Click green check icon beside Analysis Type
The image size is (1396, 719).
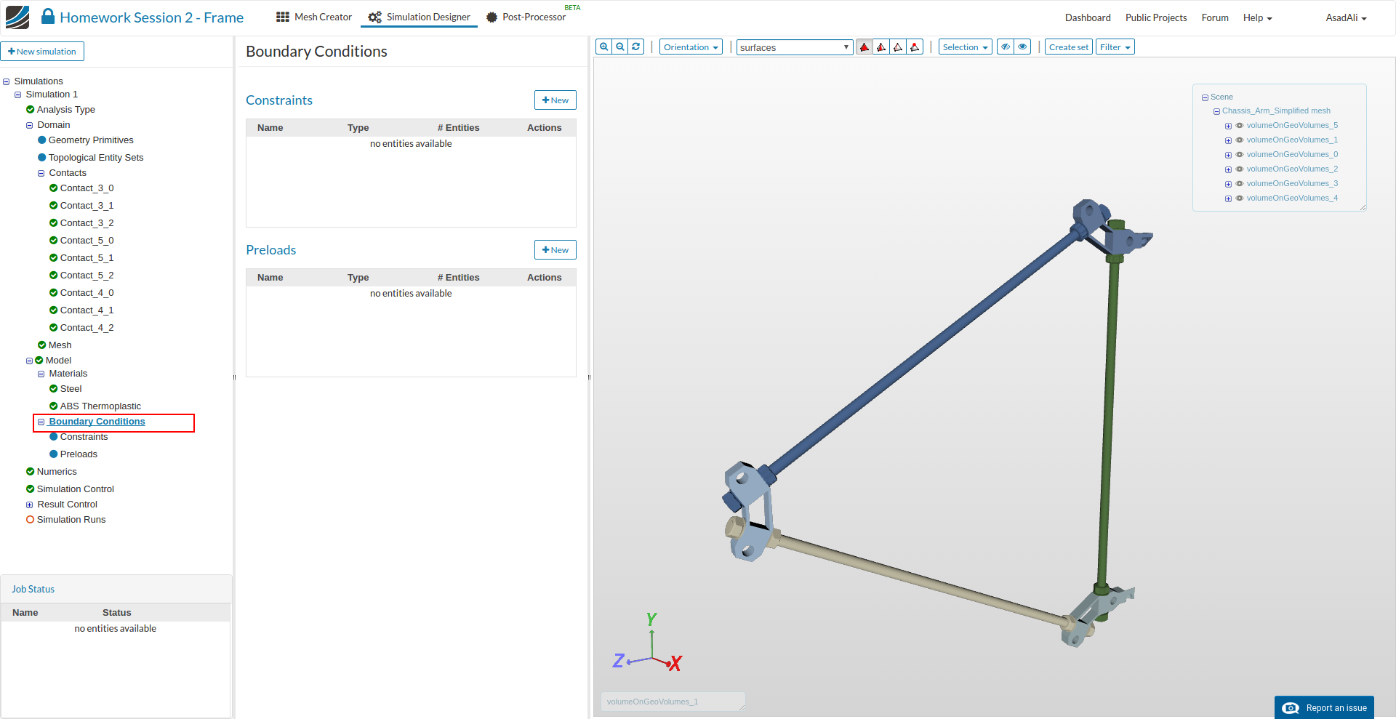[x=31, y=110]
